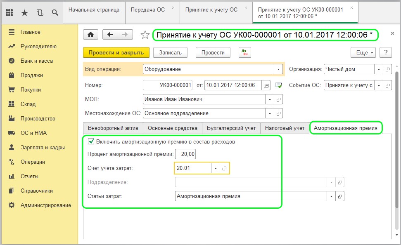Show accounting entries via the ДтКт button
The width and height of the screenshot is (401, 245).
pos(245,52)
